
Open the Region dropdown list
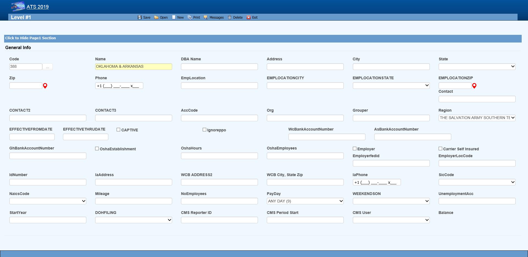pyautogui.click(x=477, y=118)
